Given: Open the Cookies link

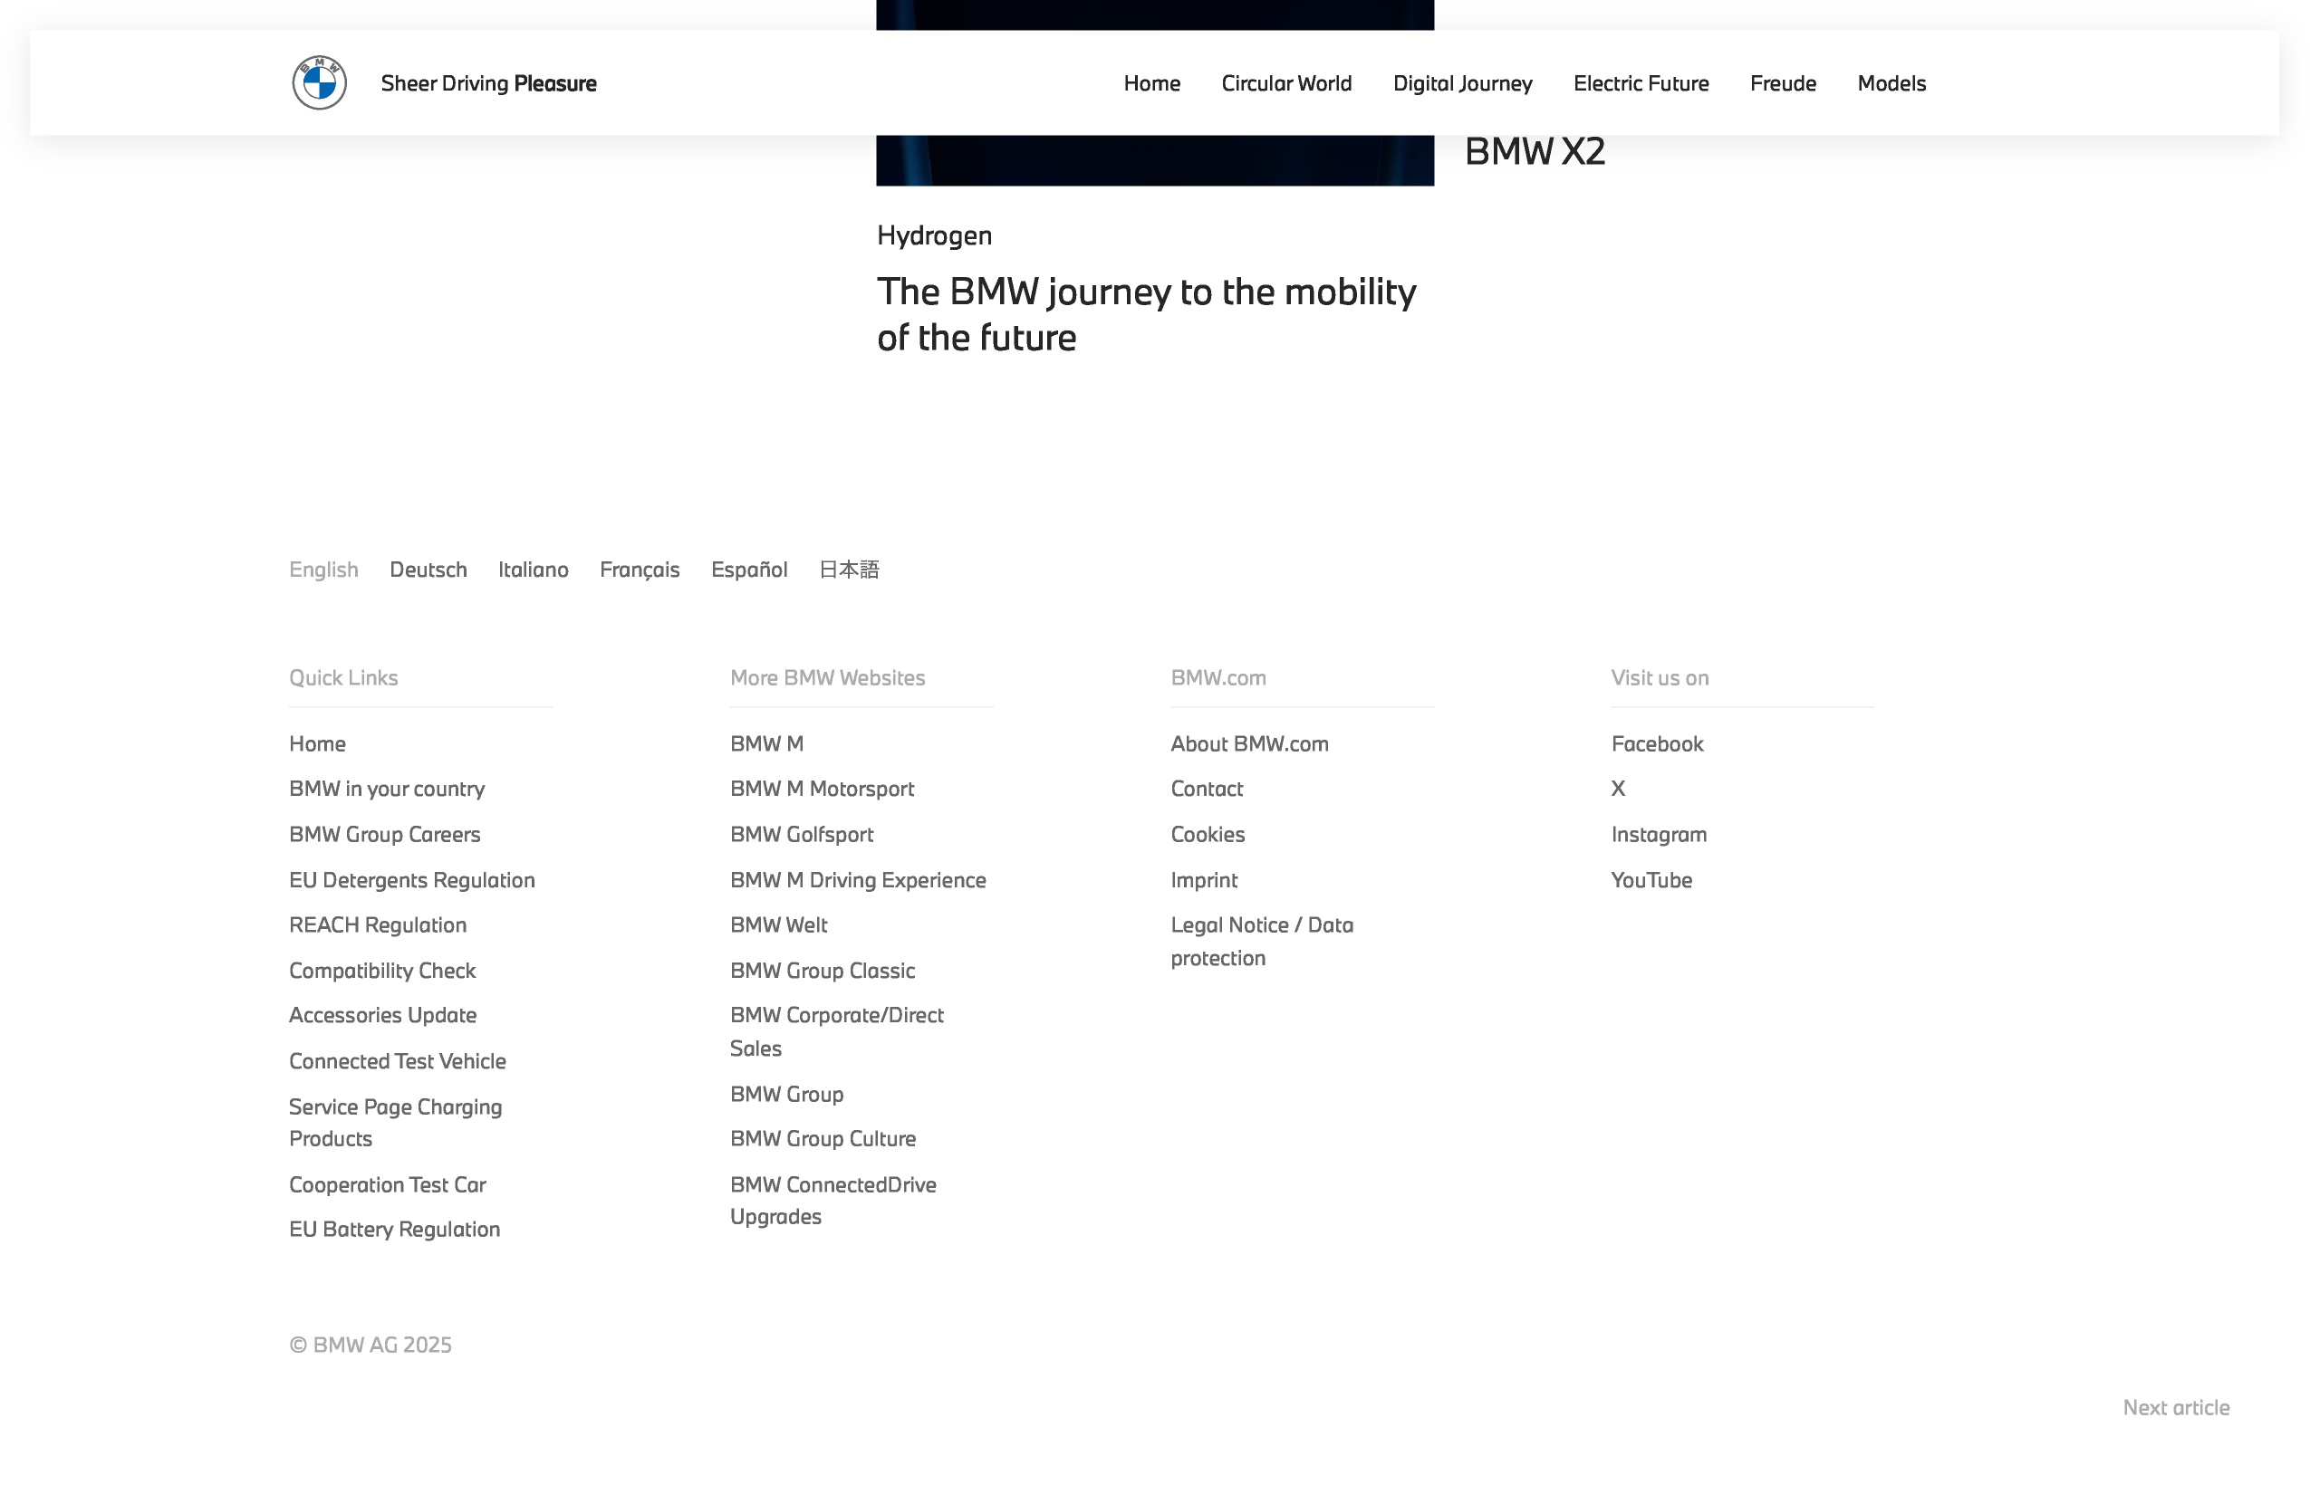Looking at the screenshot, I should pyautogui.click(x=1208, y=834).
